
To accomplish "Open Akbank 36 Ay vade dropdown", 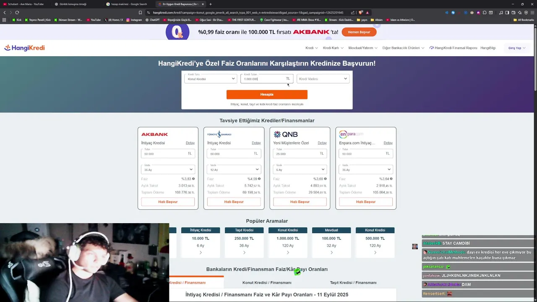I will point(168,169).
